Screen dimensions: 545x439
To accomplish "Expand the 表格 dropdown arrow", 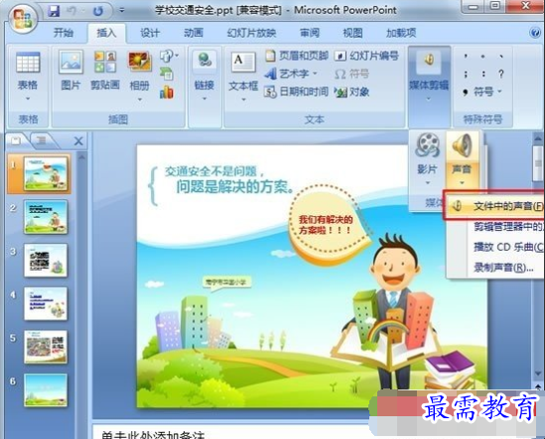I will pos(28,98).
